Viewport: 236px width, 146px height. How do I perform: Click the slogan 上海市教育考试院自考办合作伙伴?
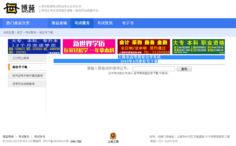tap(60, 6)
